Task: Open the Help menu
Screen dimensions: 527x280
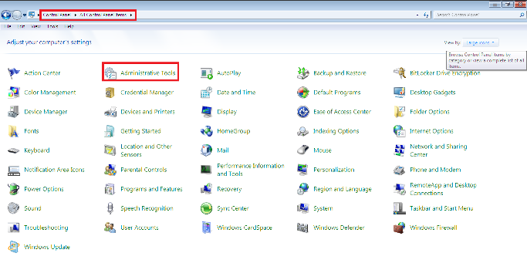Action: pyautogui.click(x=69, y=26)
